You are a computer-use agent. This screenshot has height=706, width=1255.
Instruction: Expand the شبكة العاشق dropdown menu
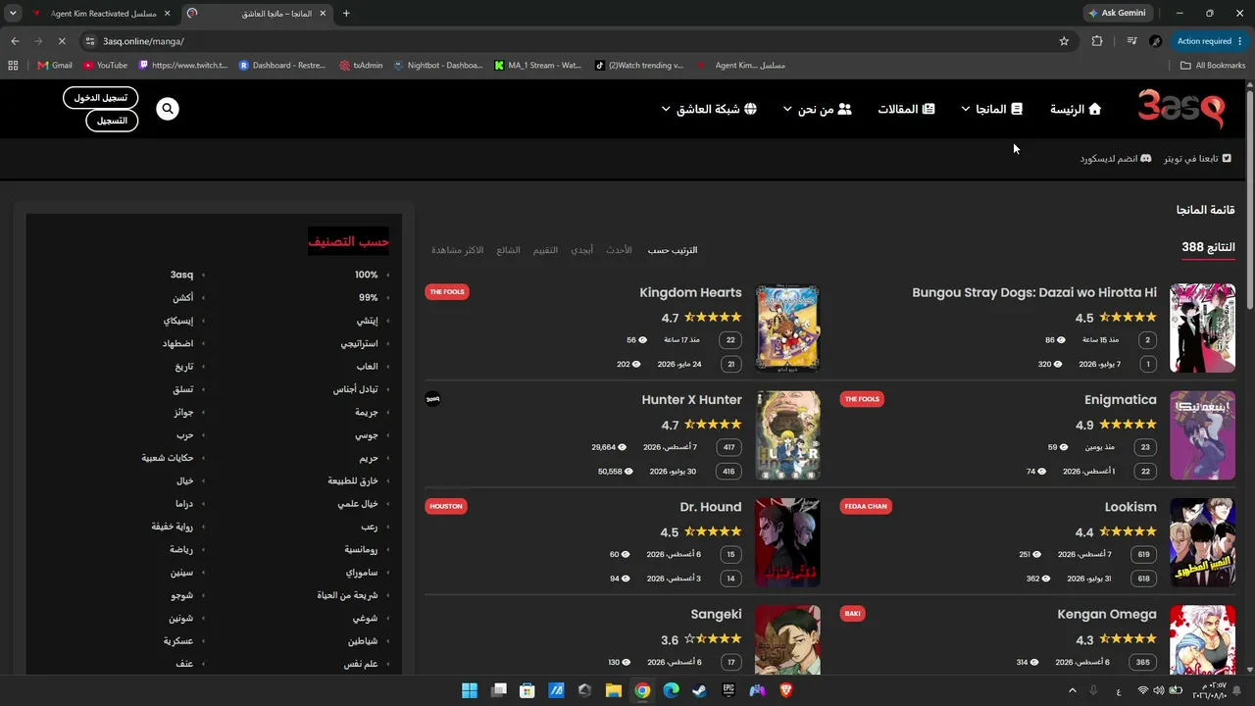[x=709, y=109]
